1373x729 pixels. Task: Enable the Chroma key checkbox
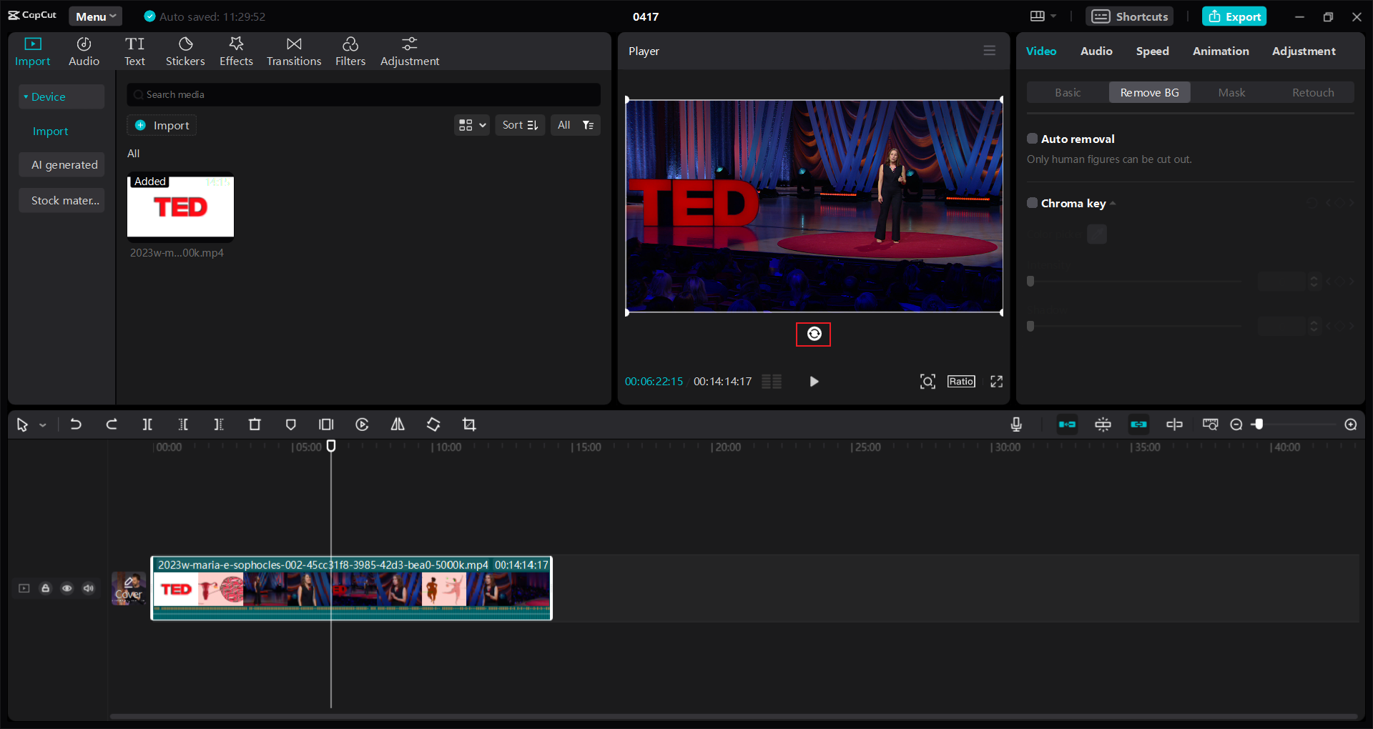(1032, 203)
